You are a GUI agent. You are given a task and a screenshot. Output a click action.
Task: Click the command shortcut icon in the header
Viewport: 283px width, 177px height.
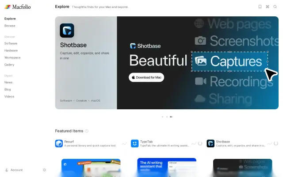(268, 7)
